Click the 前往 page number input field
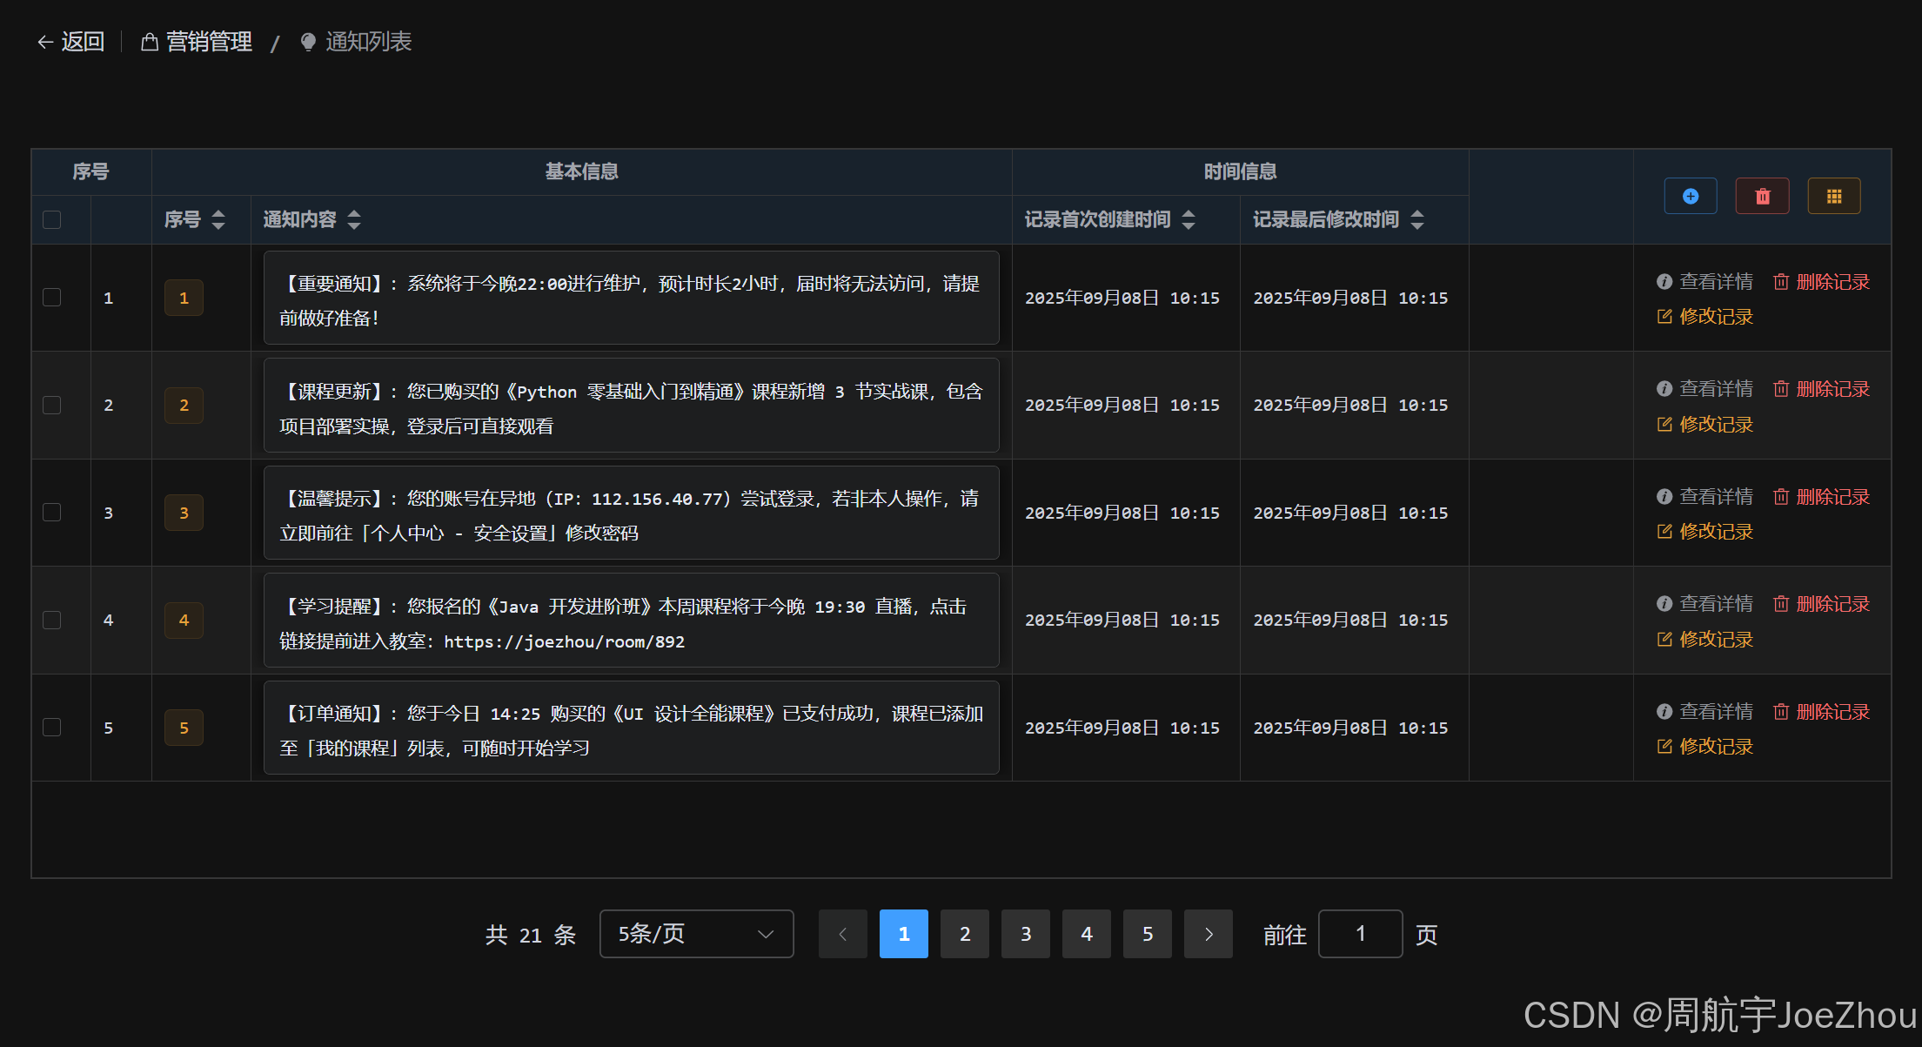 pyautogui.click(x=1361, y=934)
